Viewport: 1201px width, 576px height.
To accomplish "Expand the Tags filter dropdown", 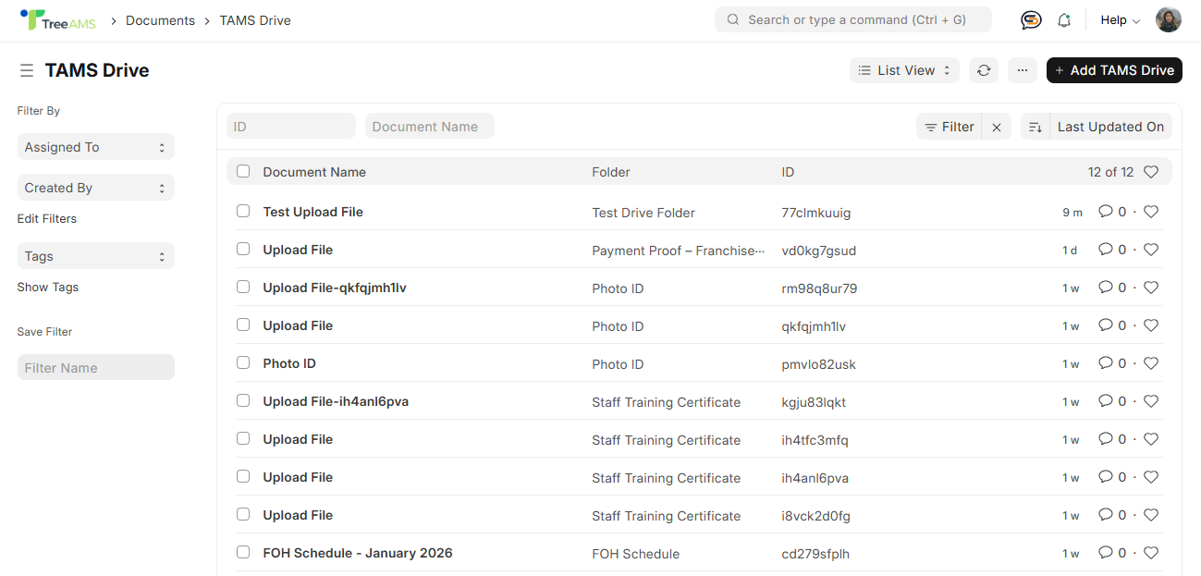I will pyautogui.click(x=95, y=256).
